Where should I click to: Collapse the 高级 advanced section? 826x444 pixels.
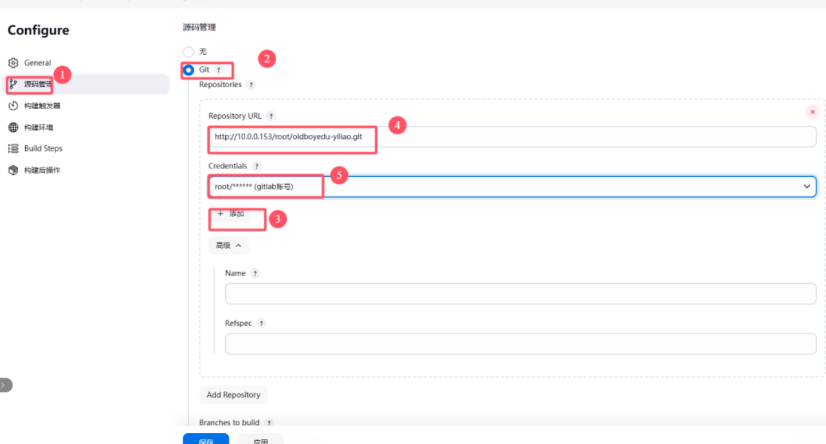click(x=228, y=245)
